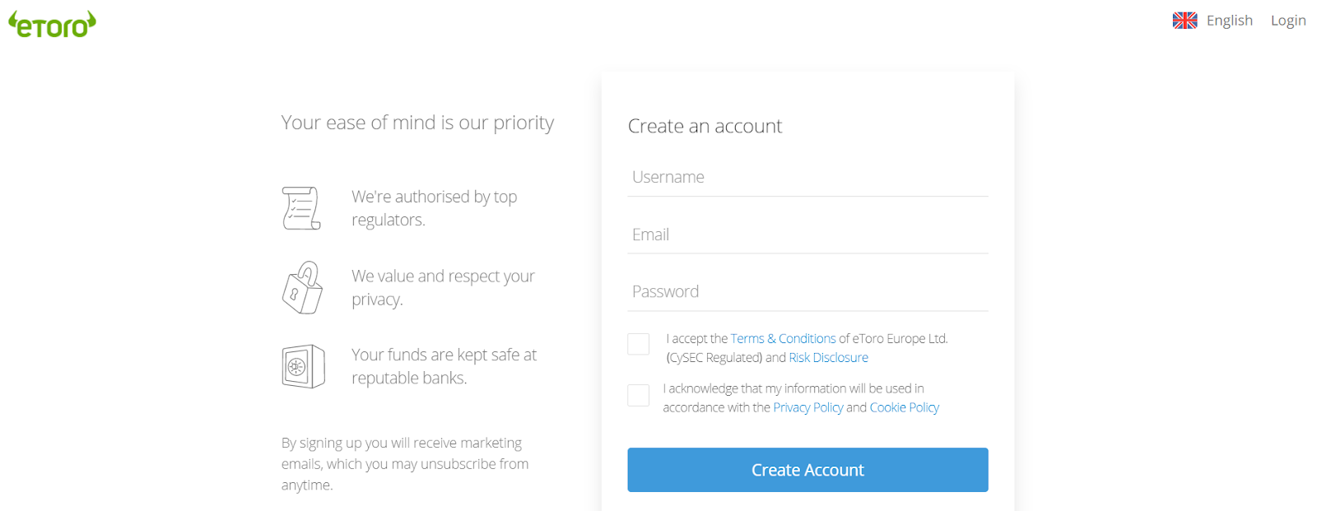Click the bank safe vault icon
The width and height of the screenshot is (1317, 511).
303,366
